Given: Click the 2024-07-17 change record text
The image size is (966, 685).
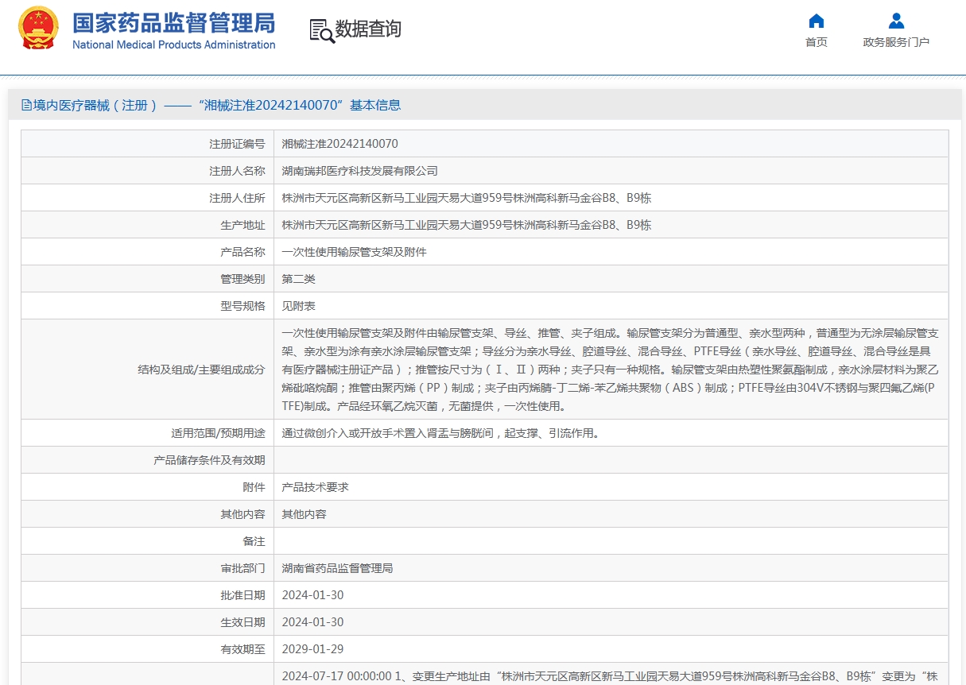Looking at the screenshot, I should point(611,676).
